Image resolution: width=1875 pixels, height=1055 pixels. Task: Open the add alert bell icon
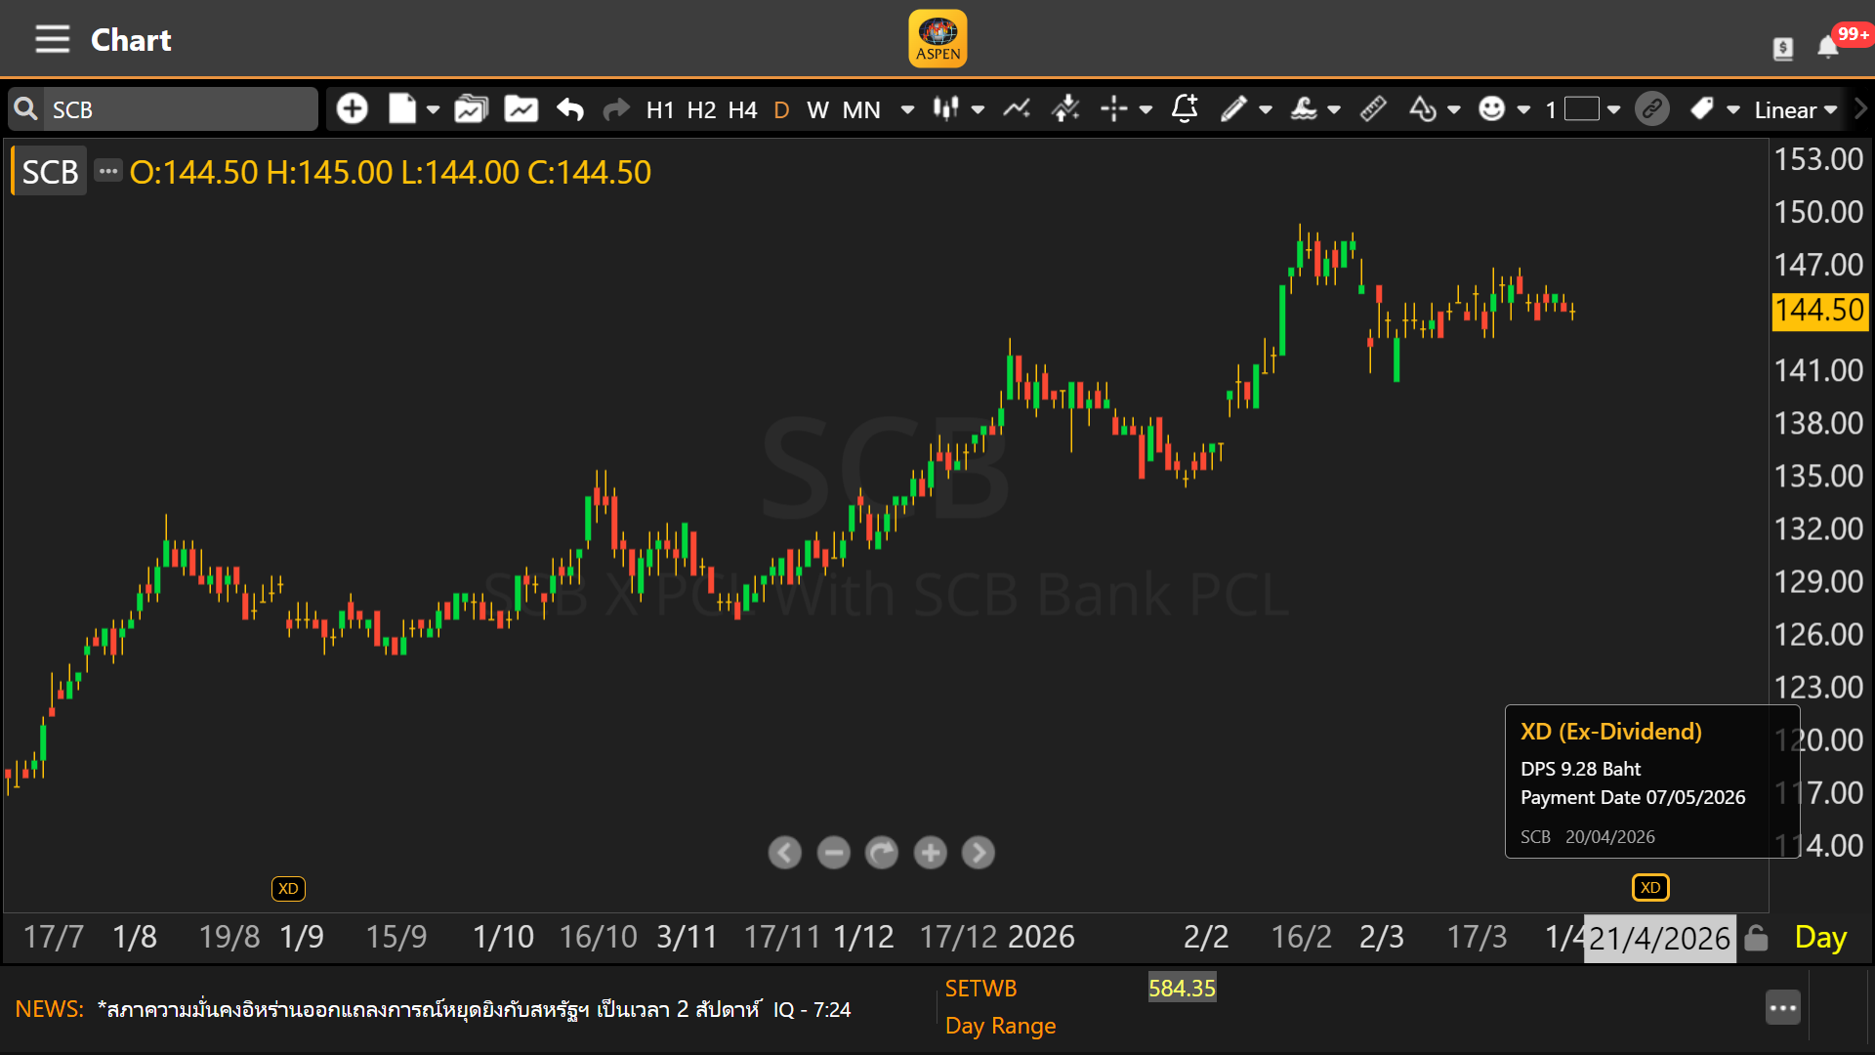coord(1185,109)
